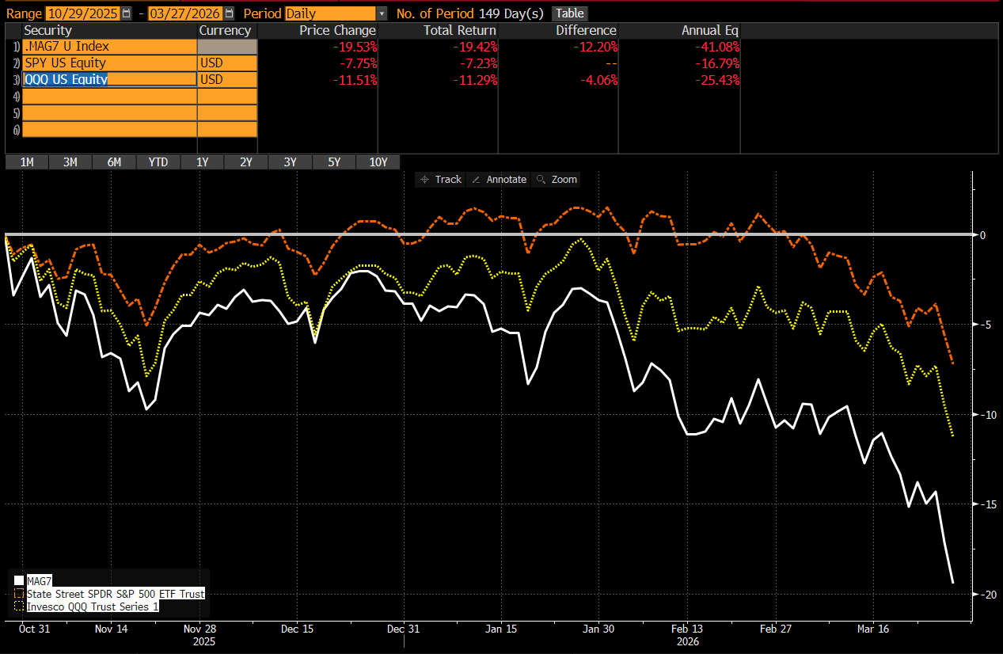
Task: Click the Difference column header
Action: pos(586,31)
